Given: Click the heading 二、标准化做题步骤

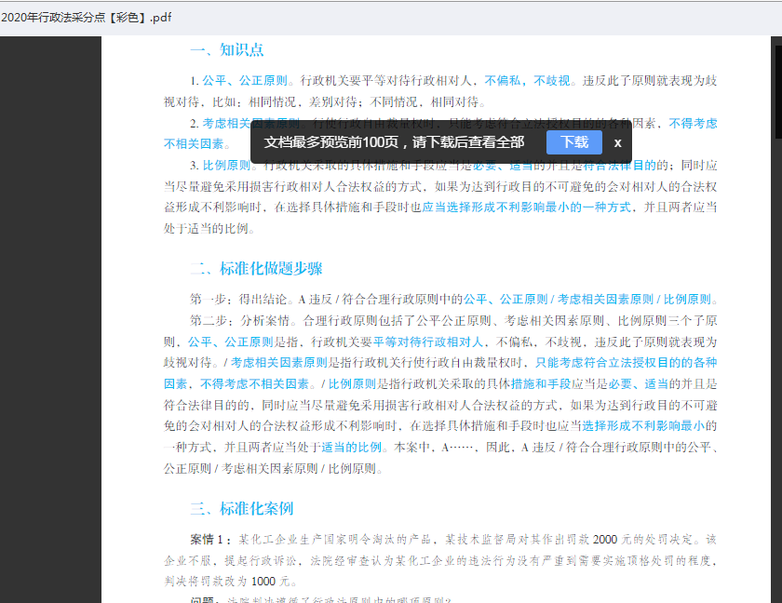Looking at the screenshot, I should (x=256, y=269).
